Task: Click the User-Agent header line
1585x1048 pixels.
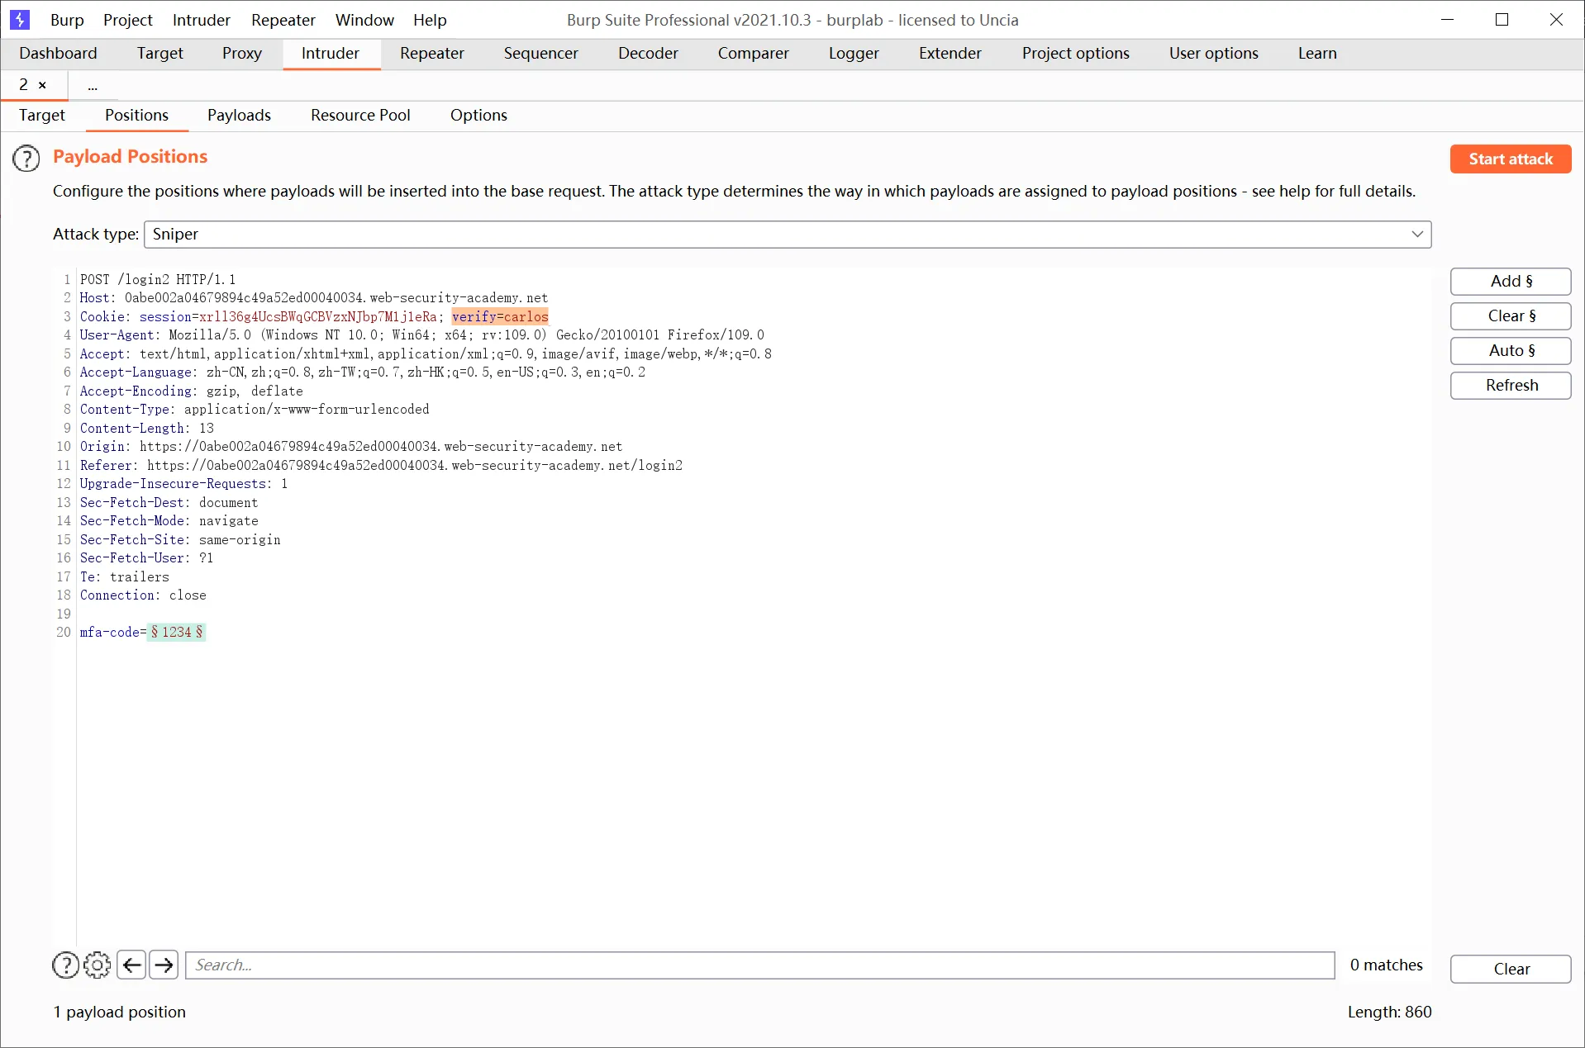Action: (422, 334)
